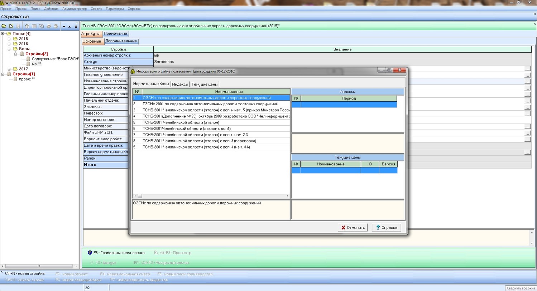The width and height of the screenshot is (537, 291).
Task: Select row 5 ТСНБ-2001 Челябинской области (эталон)
Action: pos(211,122)
